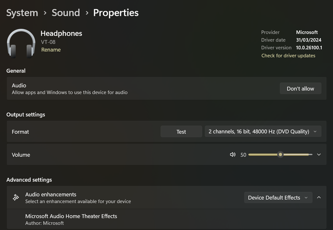Go back to System in breadcrumb

tap(22, 13)
